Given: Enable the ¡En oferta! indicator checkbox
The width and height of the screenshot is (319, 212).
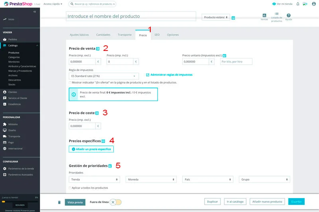Looking at the screenshot, I should 70,83.
